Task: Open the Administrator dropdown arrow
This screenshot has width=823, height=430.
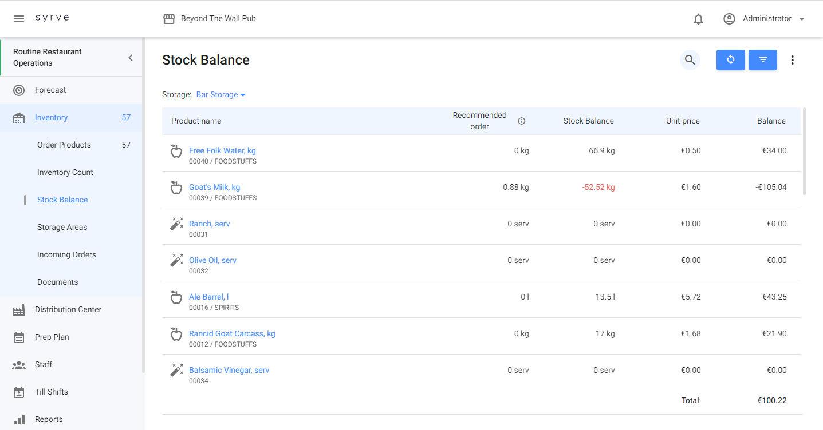Action: click(802, 19)
